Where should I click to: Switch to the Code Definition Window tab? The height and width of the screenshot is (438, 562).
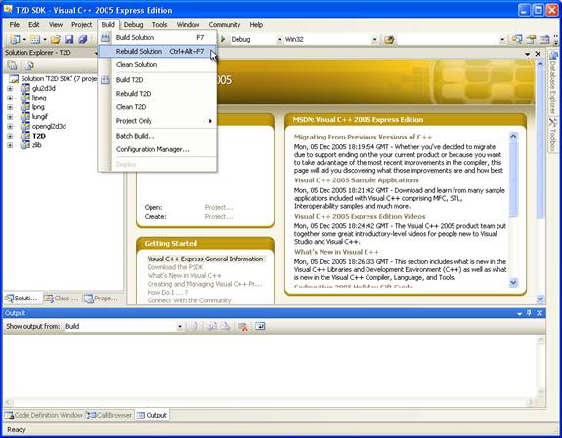[x=43, y=416]
